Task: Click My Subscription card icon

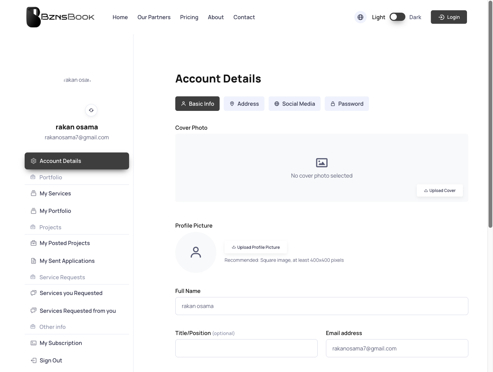Action: [x=34, y=343]
